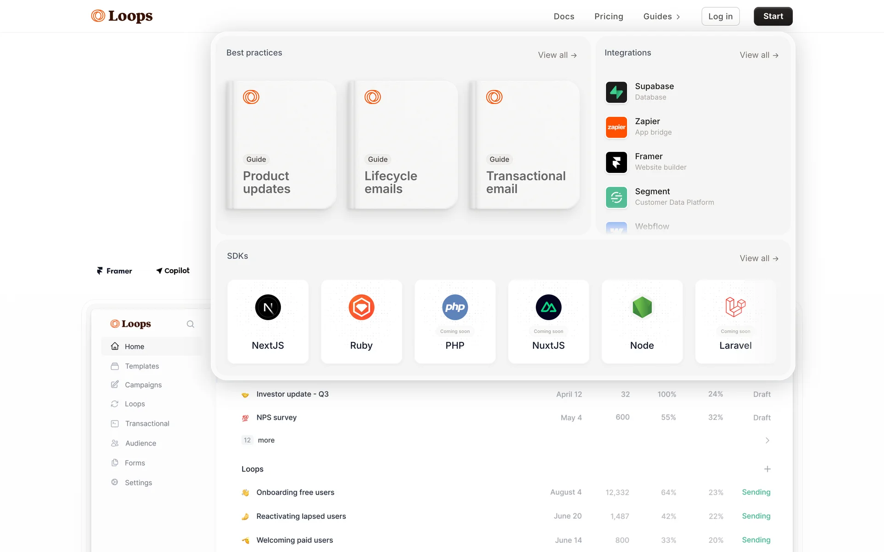Open the NextJS SDK card
Image resolution: width=884 pixels, height=552 pixels.
268,322
